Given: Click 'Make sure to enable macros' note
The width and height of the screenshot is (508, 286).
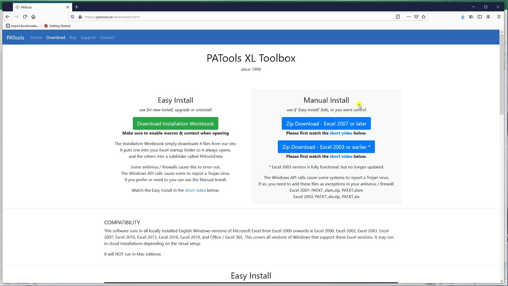Looking at the screenshot, I should (x=175, y=133).
